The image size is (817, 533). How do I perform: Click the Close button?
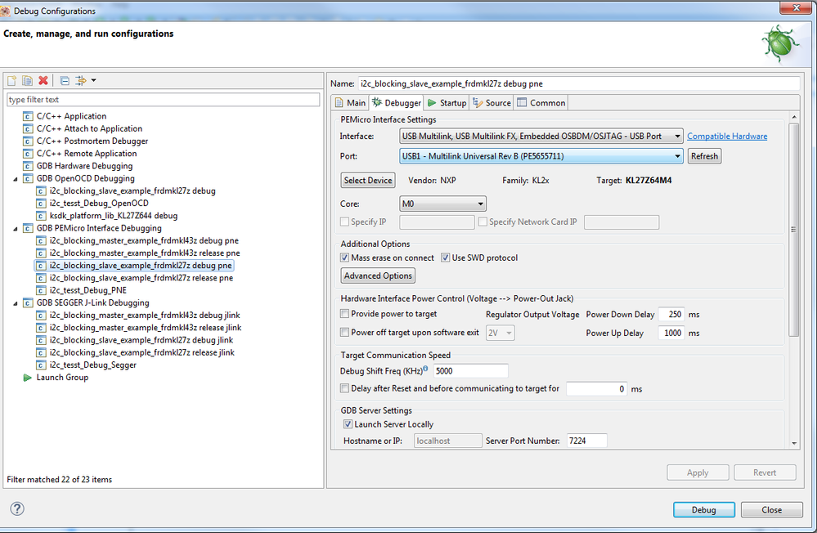click(x=772, y=509)
